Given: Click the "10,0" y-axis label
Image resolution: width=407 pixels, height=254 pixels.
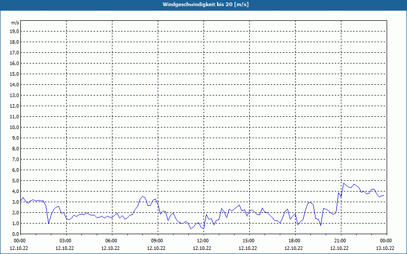Looking at the screenshot, I should point(14,128).
